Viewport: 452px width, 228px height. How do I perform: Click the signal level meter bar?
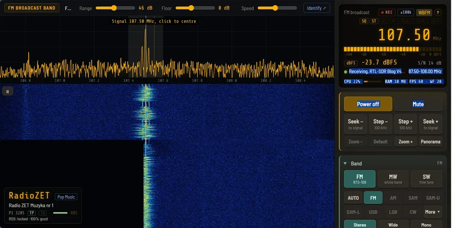coord(393,49)
